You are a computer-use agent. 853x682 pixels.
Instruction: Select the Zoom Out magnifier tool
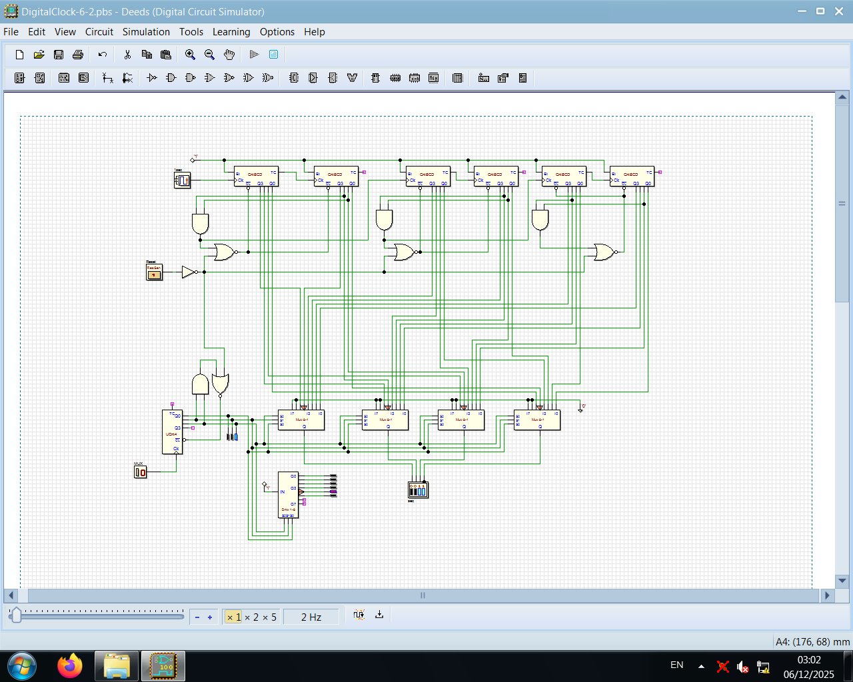pyautogui.click(x=209, y=55)
